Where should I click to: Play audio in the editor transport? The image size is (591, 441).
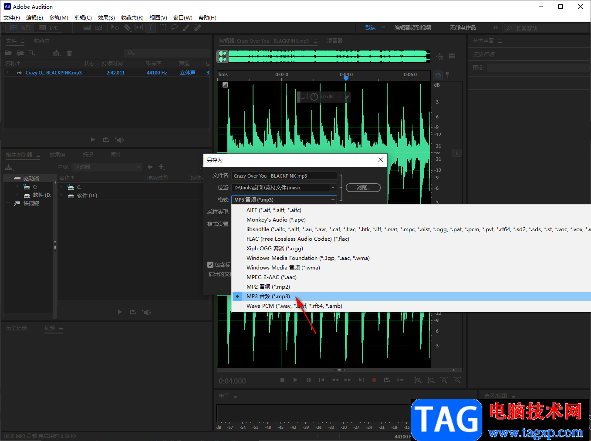[295, 380]
